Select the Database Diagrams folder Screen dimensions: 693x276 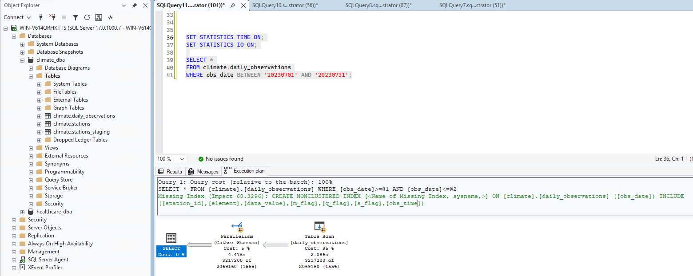67,68
